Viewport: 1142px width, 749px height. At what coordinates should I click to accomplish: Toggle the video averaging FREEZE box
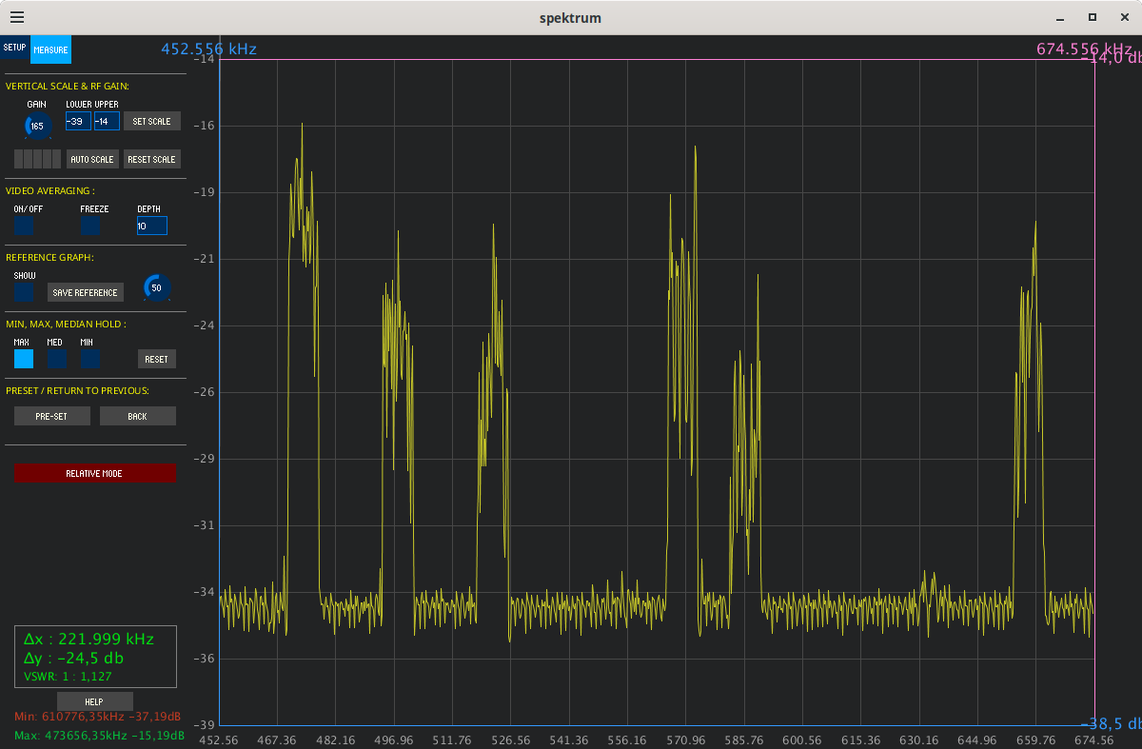pos(90,226)
